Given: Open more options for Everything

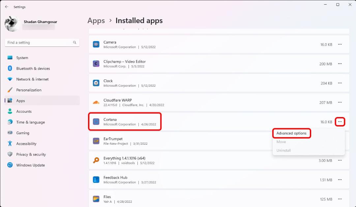Looking at the screenshot, I should (x=340, y=160).
